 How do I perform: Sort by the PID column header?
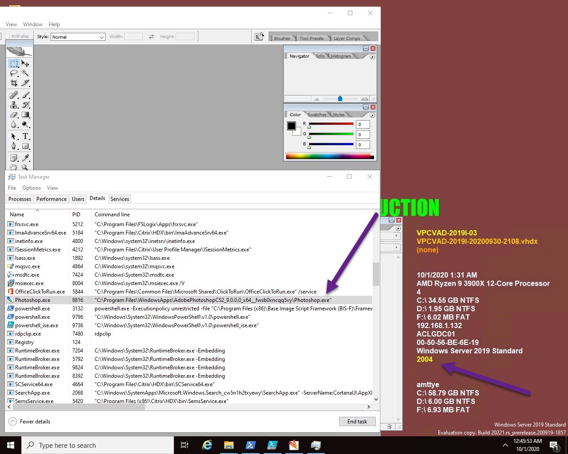pos(81,215)
